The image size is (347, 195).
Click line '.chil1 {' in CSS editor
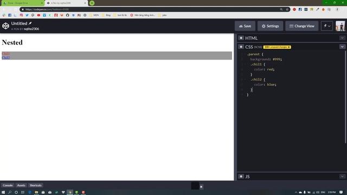[258, 64]
